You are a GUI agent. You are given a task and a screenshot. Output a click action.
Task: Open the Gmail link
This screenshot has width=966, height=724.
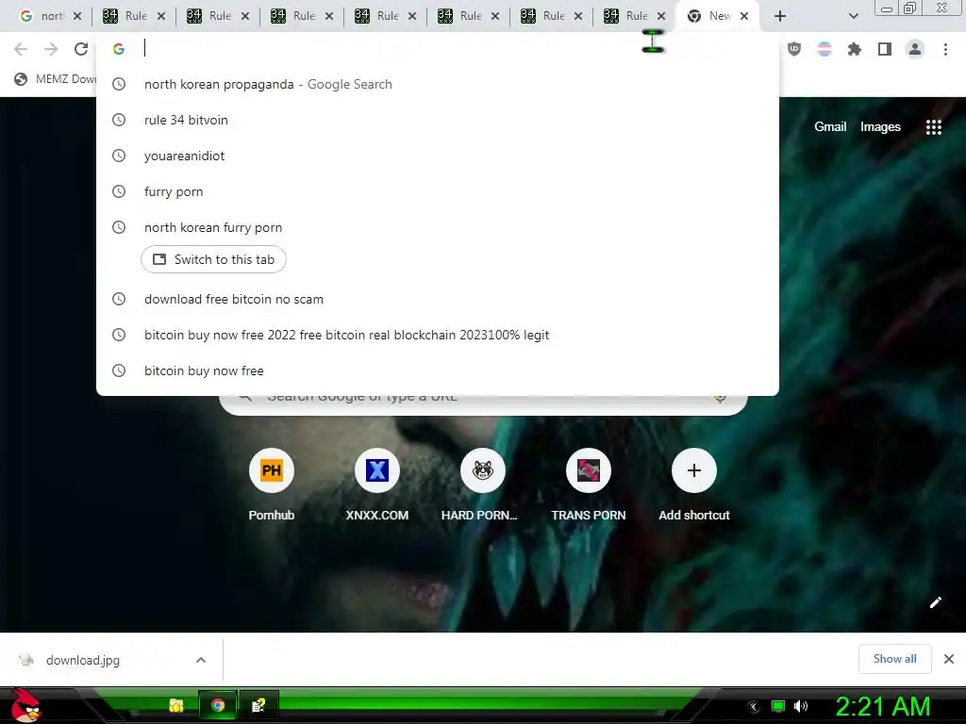830,127
